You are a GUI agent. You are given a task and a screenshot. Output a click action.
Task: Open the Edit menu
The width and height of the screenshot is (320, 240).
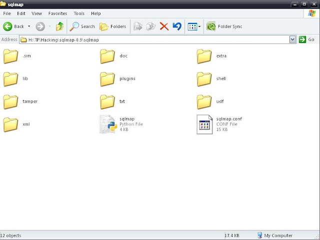click(21, 13)
